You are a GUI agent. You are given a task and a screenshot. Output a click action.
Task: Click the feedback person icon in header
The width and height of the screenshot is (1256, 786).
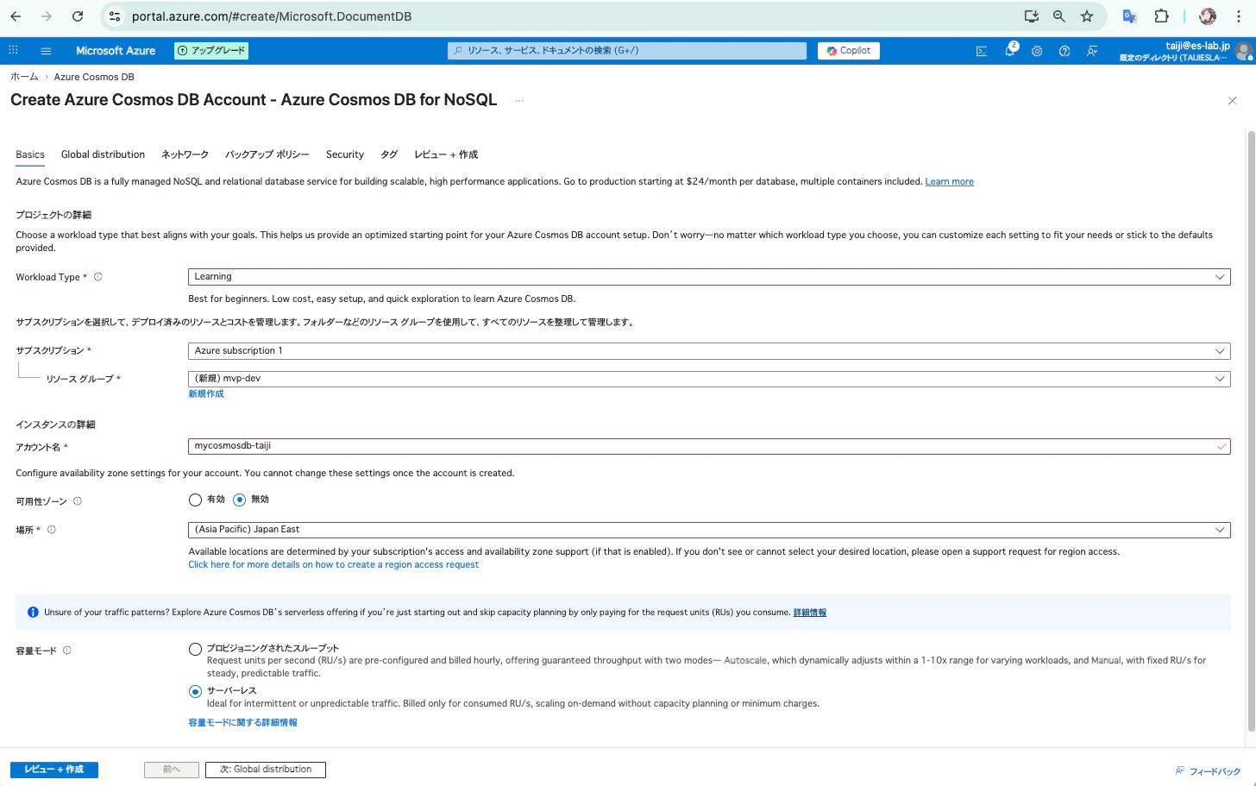pos(1092,51)
